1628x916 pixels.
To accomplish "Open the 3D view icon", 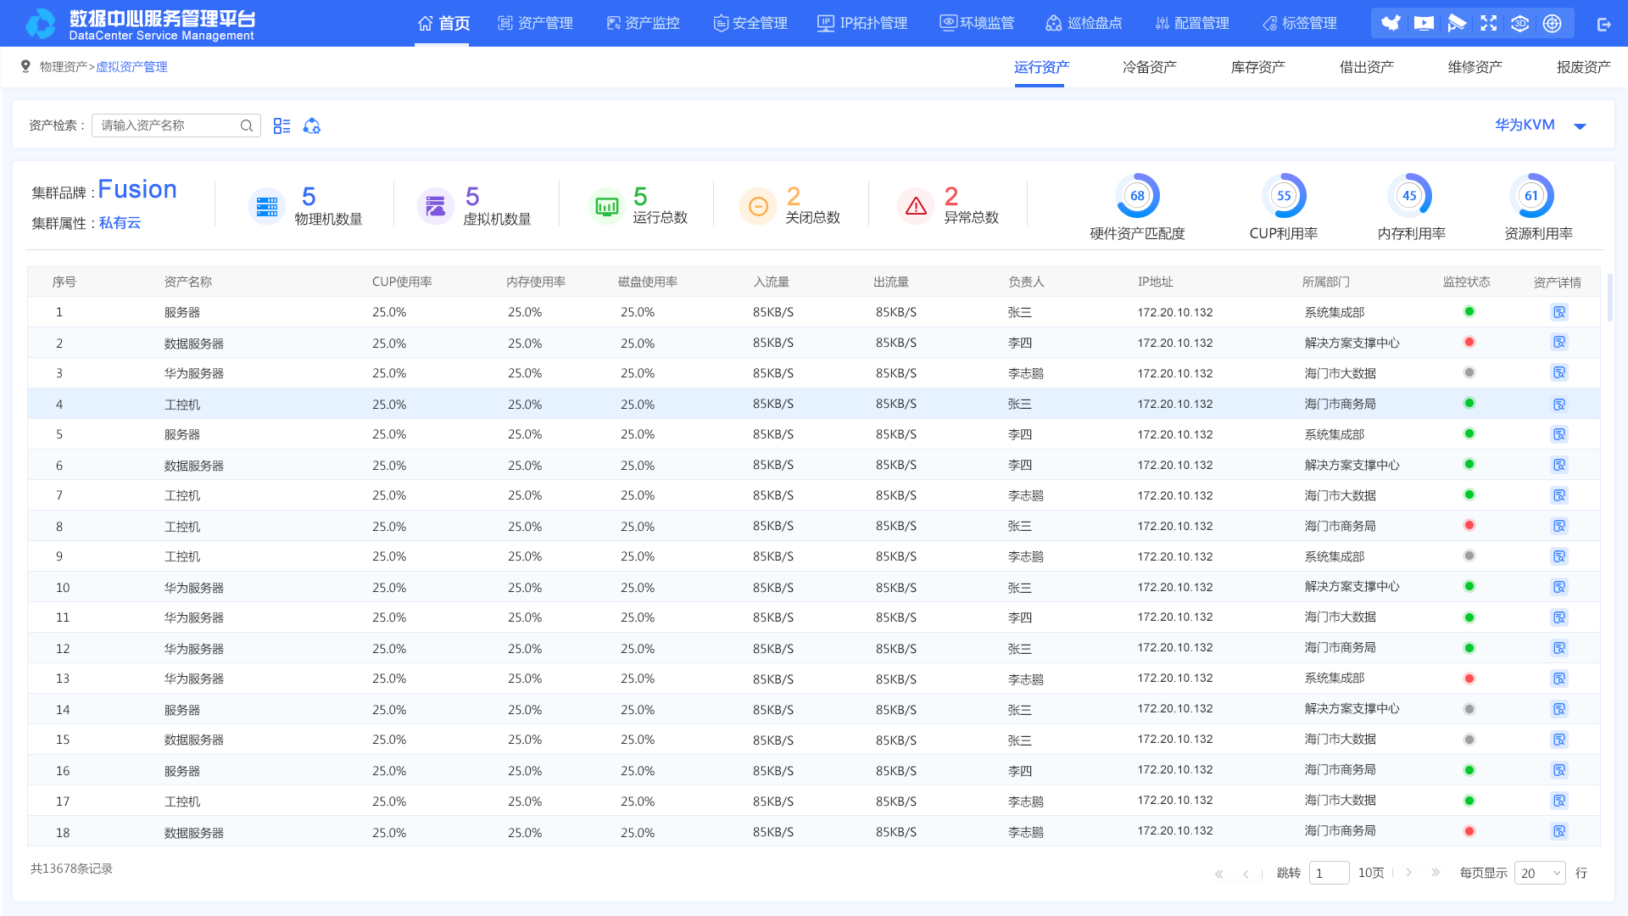I will [x=1520, y=23].
